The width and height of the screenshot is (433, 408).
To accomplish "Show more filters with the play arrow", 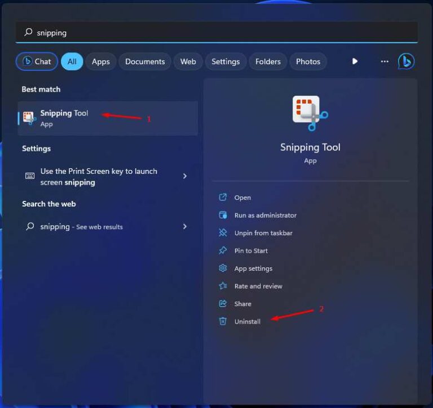I will (x=355, y=61).
